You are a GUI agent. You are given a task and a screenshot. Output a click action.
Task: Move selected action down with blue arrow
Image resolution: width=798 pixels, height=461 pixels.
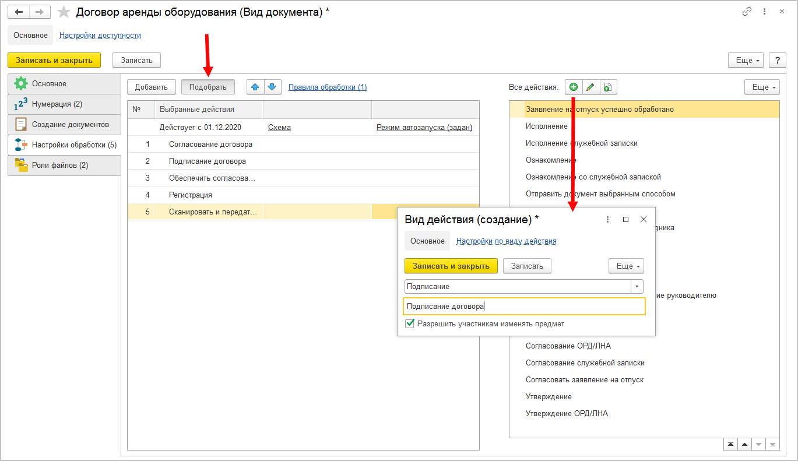(x=272, y=87)
